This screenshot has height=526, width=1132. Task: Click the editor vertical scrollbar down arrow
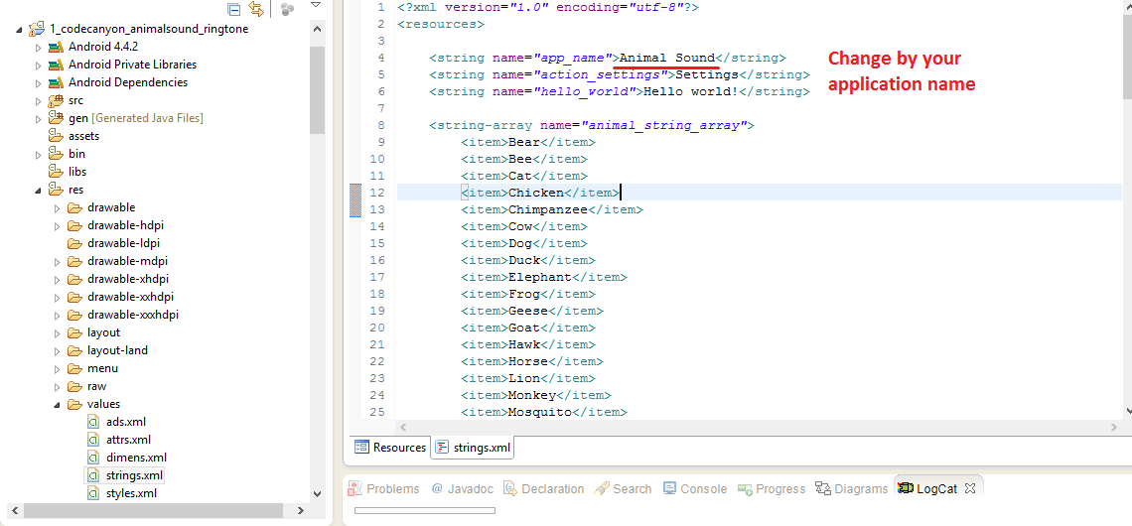(x=1126, y=410)
